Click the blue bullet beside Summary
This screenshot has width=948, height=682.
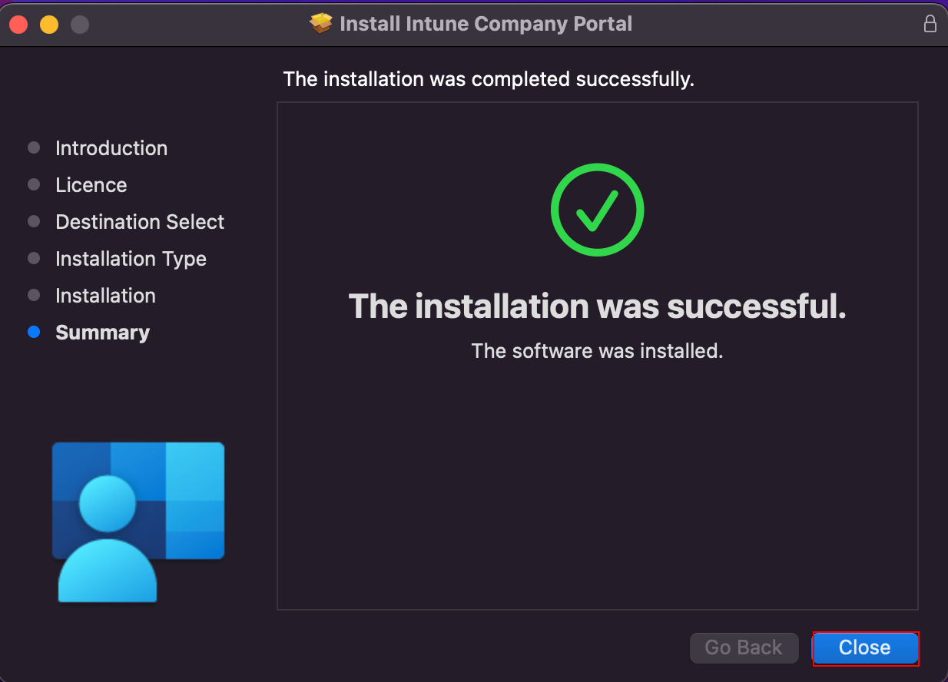point(34,333)
